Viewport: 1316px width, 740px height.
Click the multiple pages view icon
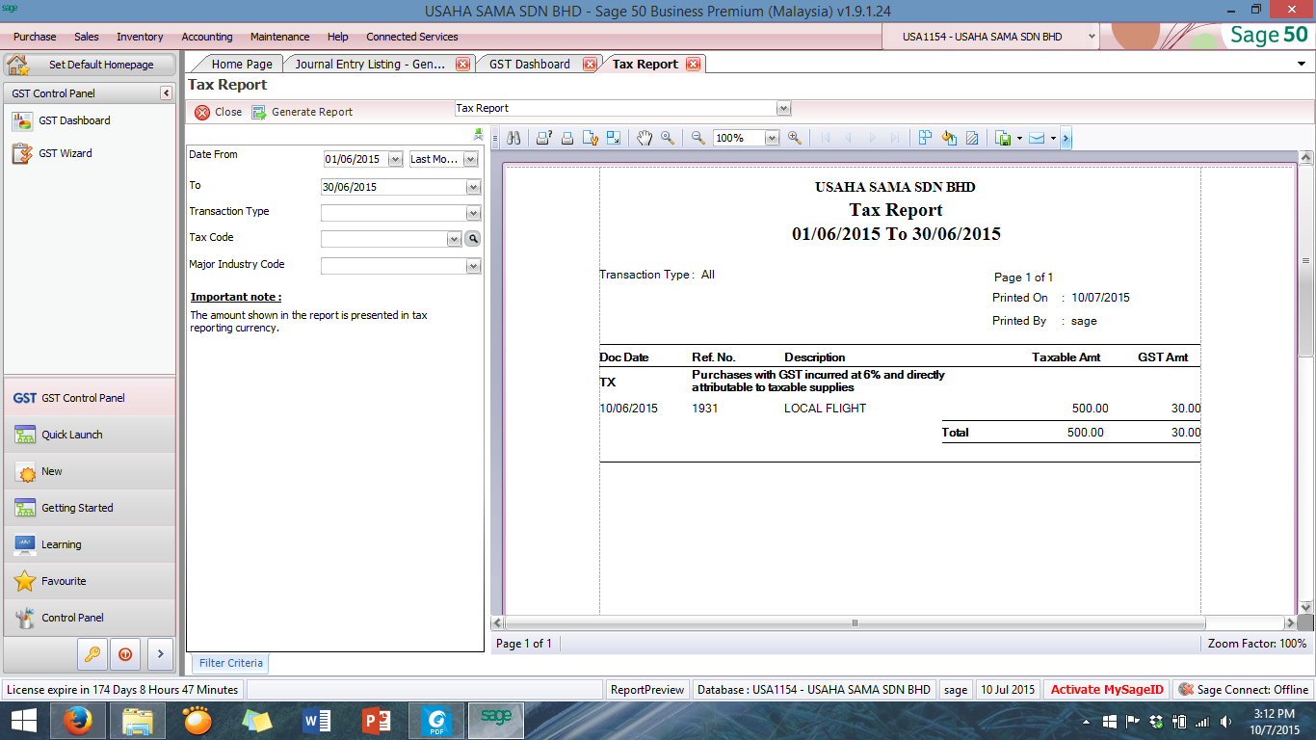925,138
